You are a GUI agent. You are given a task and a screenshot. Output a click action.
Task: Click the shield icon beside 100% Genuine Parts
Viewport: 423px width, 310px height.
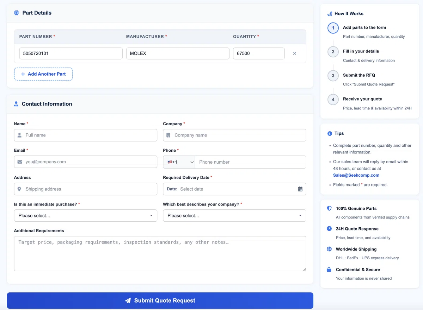329,208
